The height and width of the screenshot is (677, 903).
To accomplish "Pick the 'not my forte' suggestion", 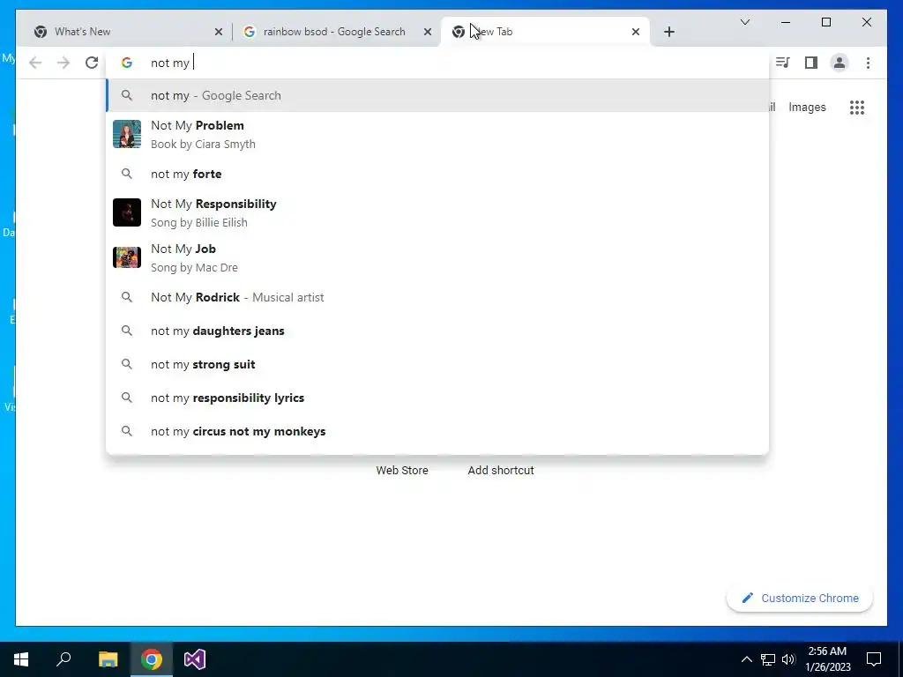I will pos(437,174).
